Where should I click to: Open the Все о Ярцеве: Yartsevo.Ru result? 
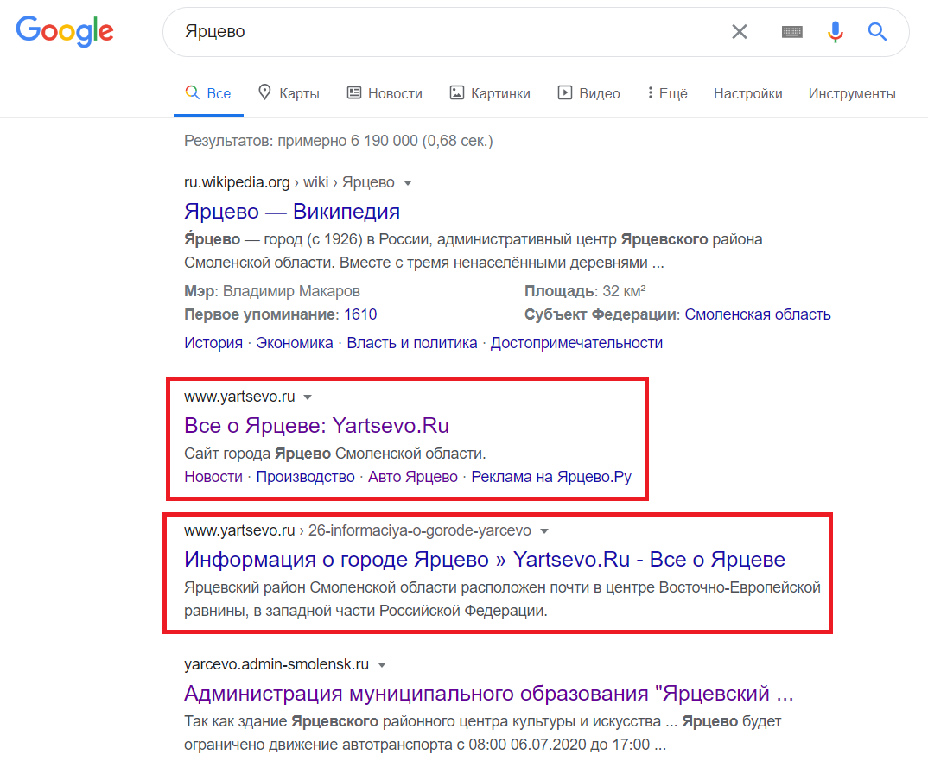point(316,426)
